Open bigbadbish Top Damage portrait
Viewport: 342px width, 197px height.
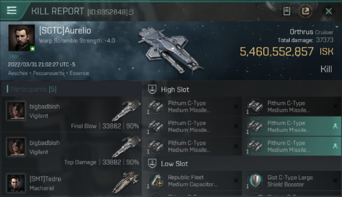point(16,147)
